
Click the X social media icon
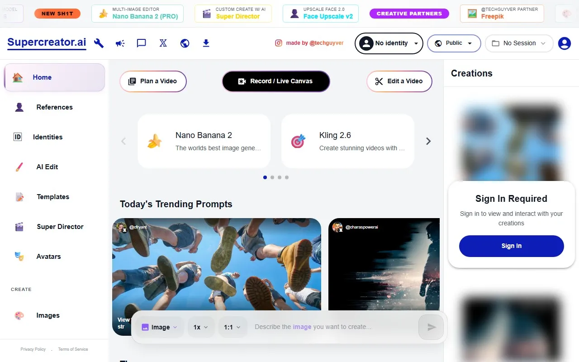[x=163, y=43]
